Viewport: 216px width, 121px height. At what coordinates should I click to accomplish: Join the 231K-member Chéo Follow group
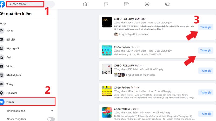[206, 50]
